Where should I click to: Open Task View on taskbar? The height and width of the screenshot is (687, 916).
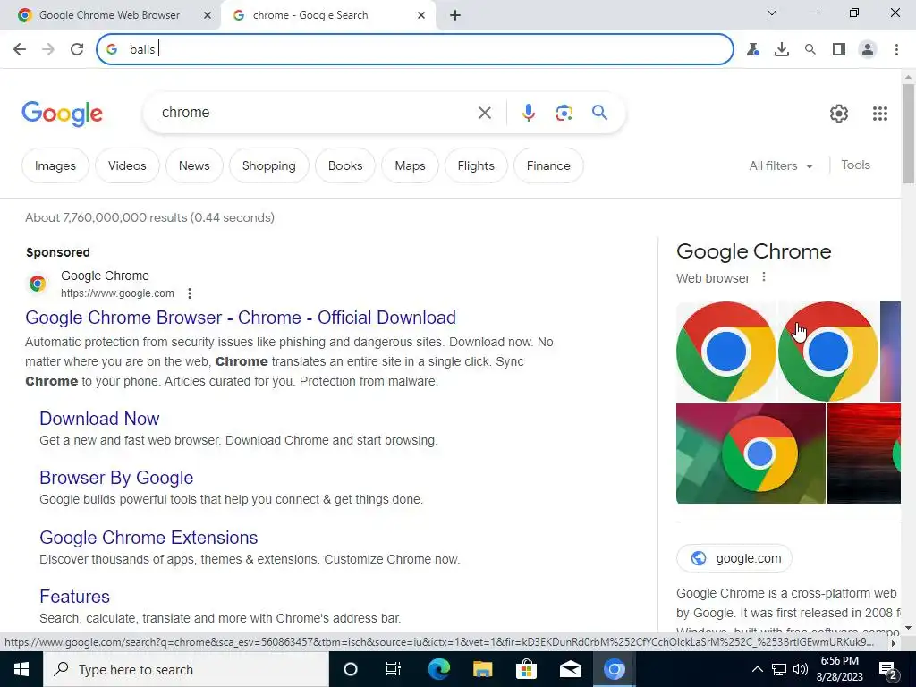pos(394,669)
